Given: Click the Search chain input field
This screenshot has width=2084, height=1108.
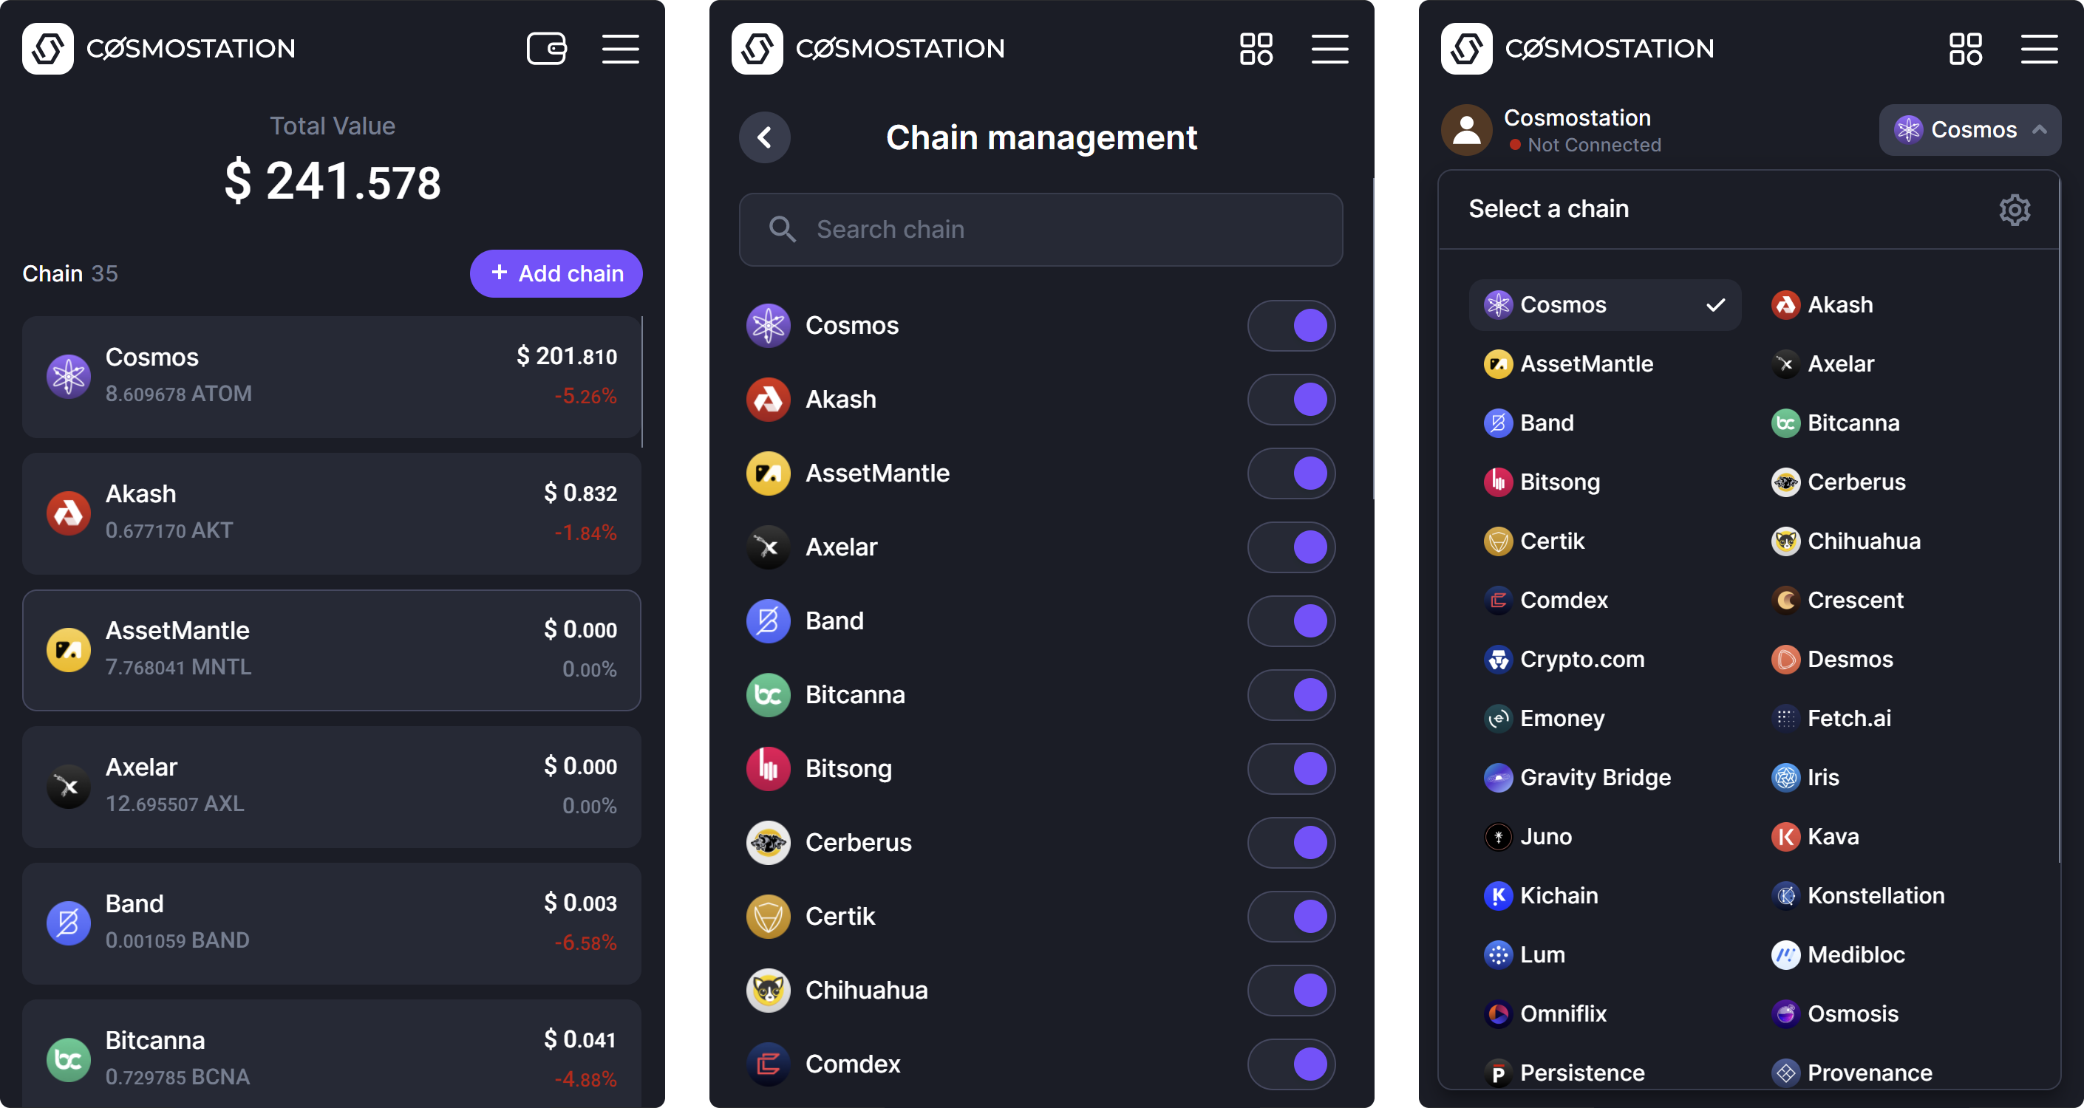Looking at the screenshot, I should [x=1041, y=230].
